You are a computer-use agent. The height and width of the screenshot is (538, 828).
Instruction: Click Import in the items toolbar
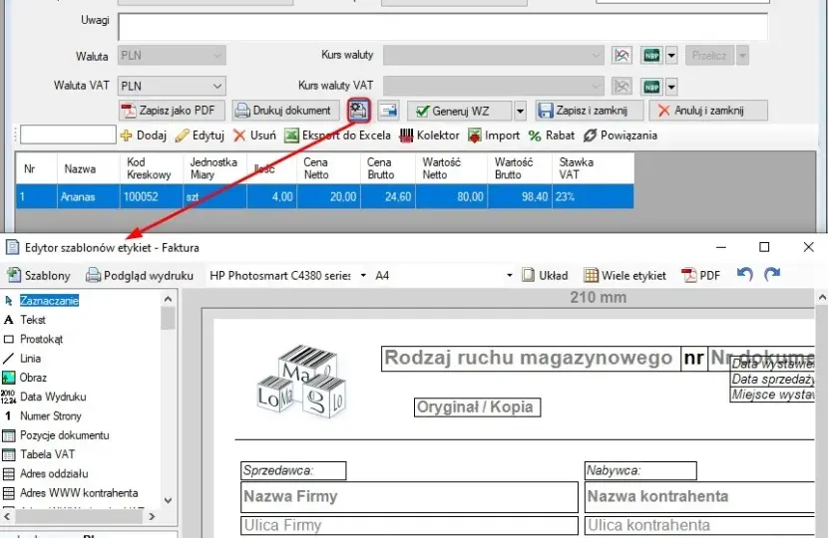[x=494, y=135]
